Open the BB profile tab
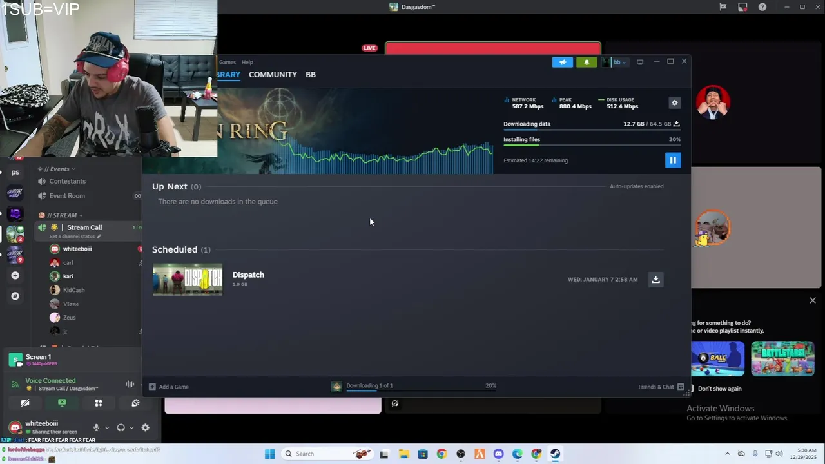The width and height of the screenshot is (825, 464). pyautogui.click(x=311, y=75)
